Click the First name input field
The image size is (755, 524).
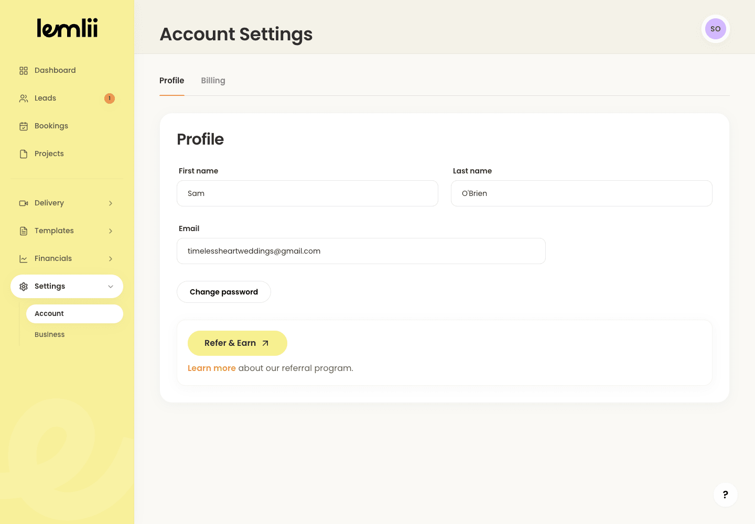tap(307, 193)
